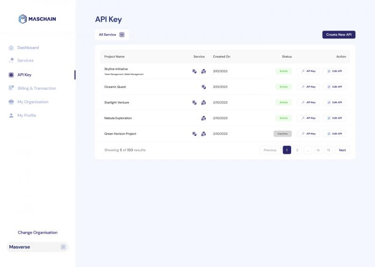Viewport: 375px width, 267px height.
Task: Go to page 2 of results
Action: point(297,150)
